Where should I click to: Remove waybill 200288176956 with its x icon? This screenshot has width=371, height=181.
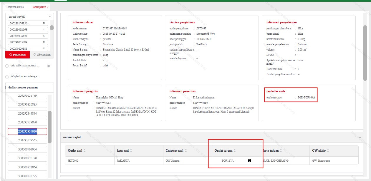[44, 23]
